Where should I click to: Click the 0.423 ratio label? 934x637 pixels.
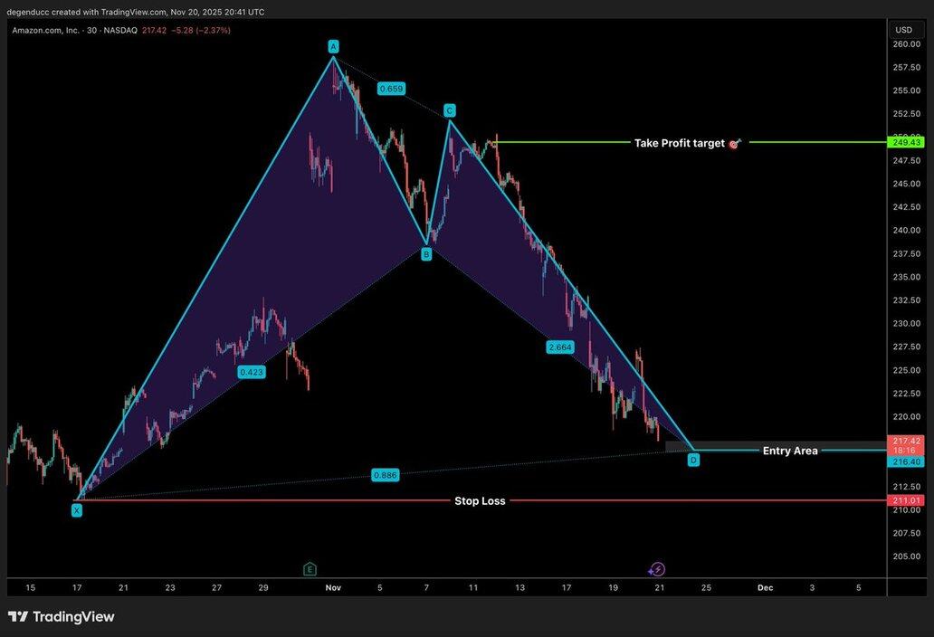[252, 372]
